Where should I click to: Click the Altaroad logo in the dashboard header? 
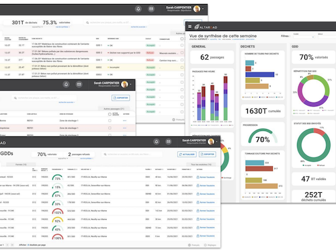tap(206, 27)
